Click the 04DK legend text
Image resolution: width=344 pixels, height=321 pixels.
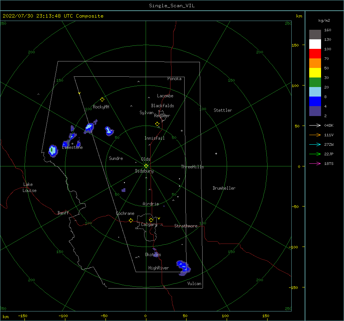(x=329, y=125)
